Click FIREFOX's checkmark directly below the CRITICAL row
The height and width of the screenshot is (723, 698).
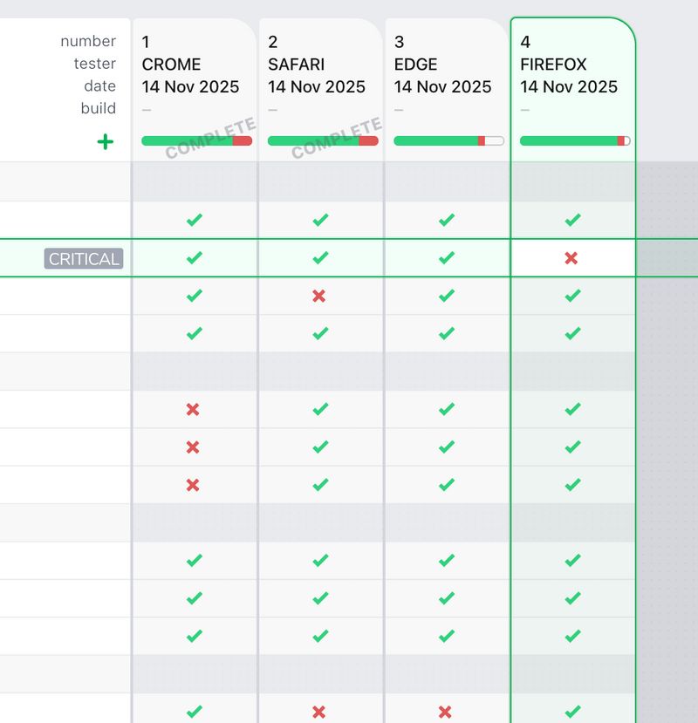point(571,295)
